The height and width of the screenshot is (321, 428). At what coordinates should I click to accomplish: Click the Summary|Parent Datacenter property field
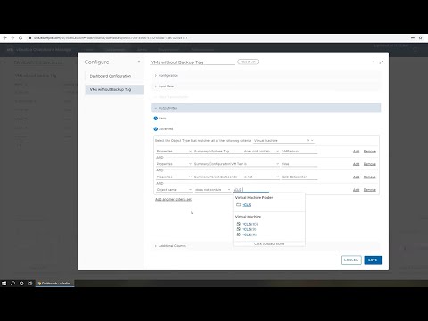tap(218, 177)
